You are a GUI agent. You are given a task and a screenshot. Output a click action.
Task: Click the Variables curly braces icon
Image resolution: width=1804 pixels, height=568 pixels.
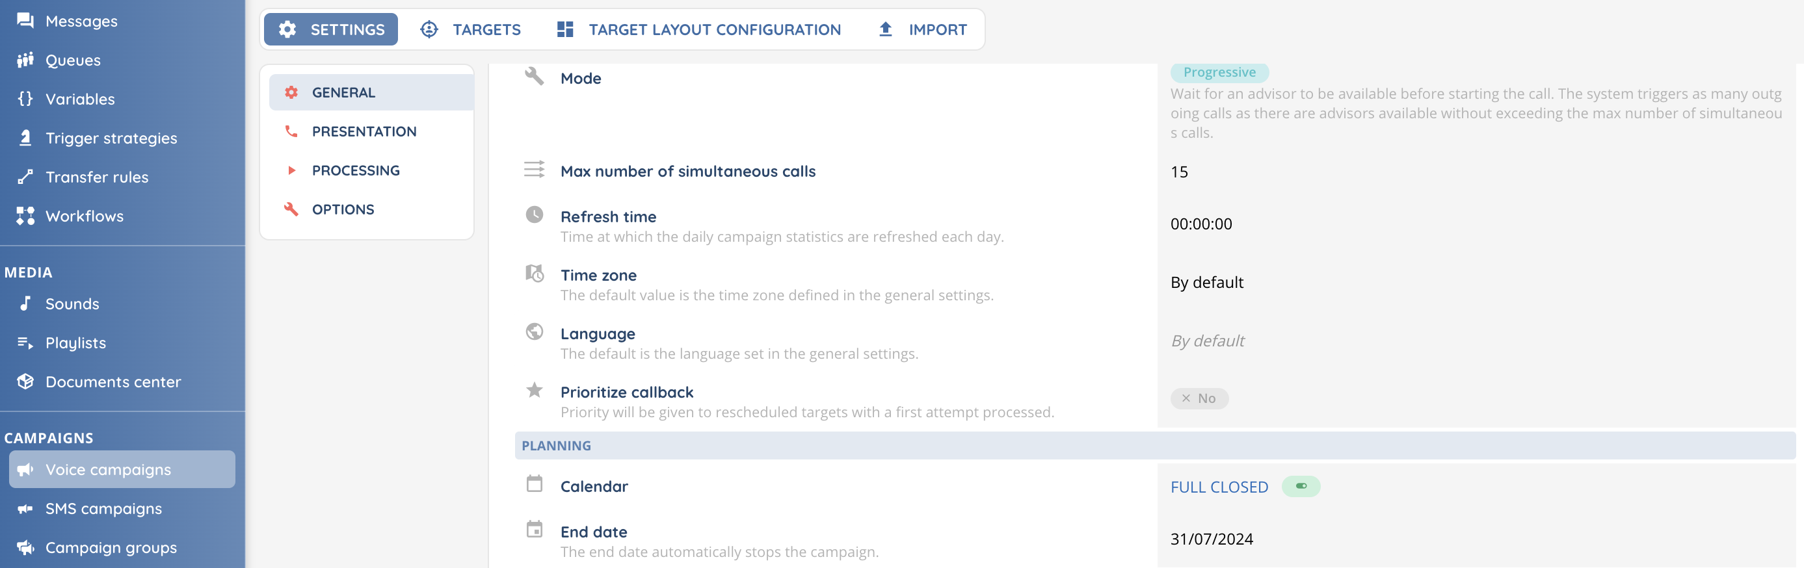click(x=25, y=99)
